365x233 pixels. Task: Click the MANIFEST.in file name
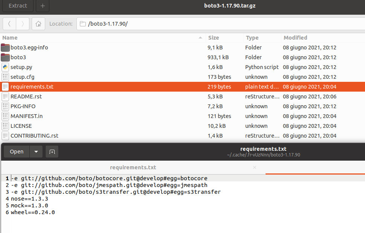26,116
